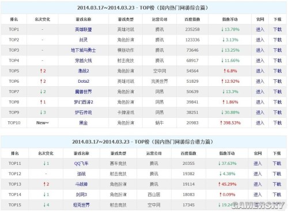
Task: Click 下载 in the TOP10 row
Action: click(278, 123)
